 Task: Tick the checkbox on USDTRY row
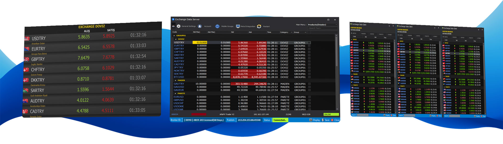[309, 42]
